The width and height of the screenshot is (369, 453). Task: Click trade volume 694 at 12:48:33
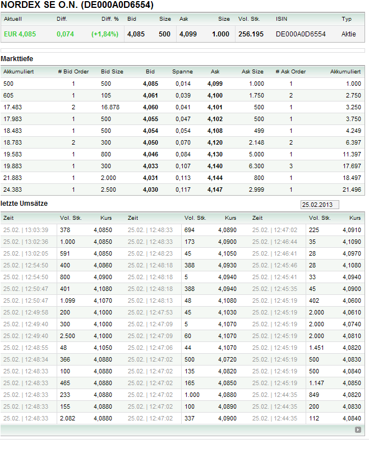190,230
